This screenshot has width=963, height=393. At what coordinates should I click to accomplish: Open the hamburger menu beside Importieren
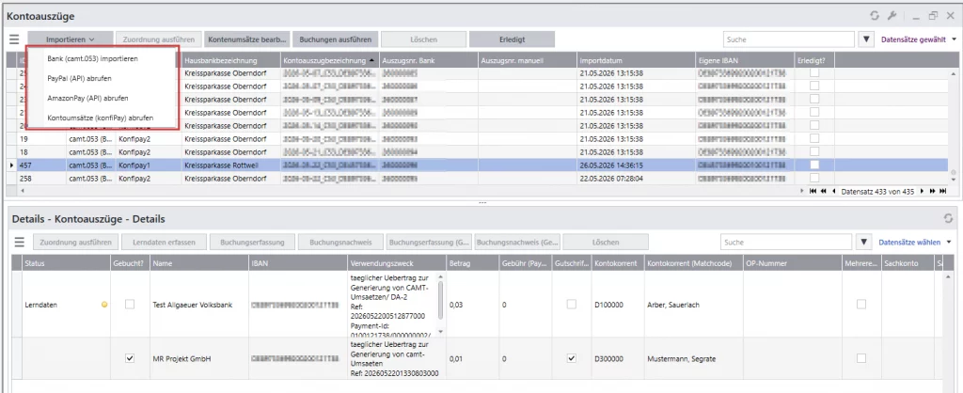pyautogui.click(x=14, y=39)
